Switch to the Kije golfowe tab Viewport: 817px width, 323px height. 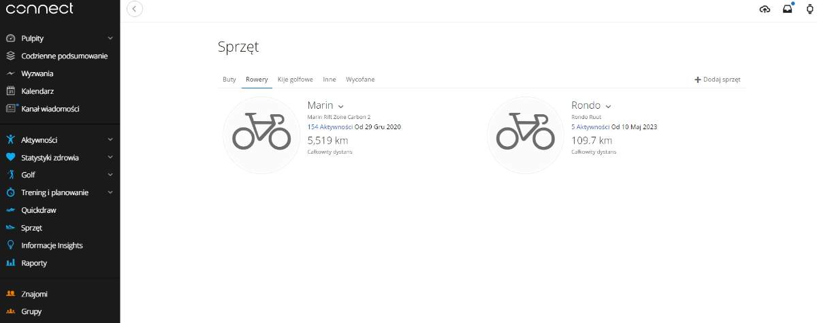[x=295, y=80]
